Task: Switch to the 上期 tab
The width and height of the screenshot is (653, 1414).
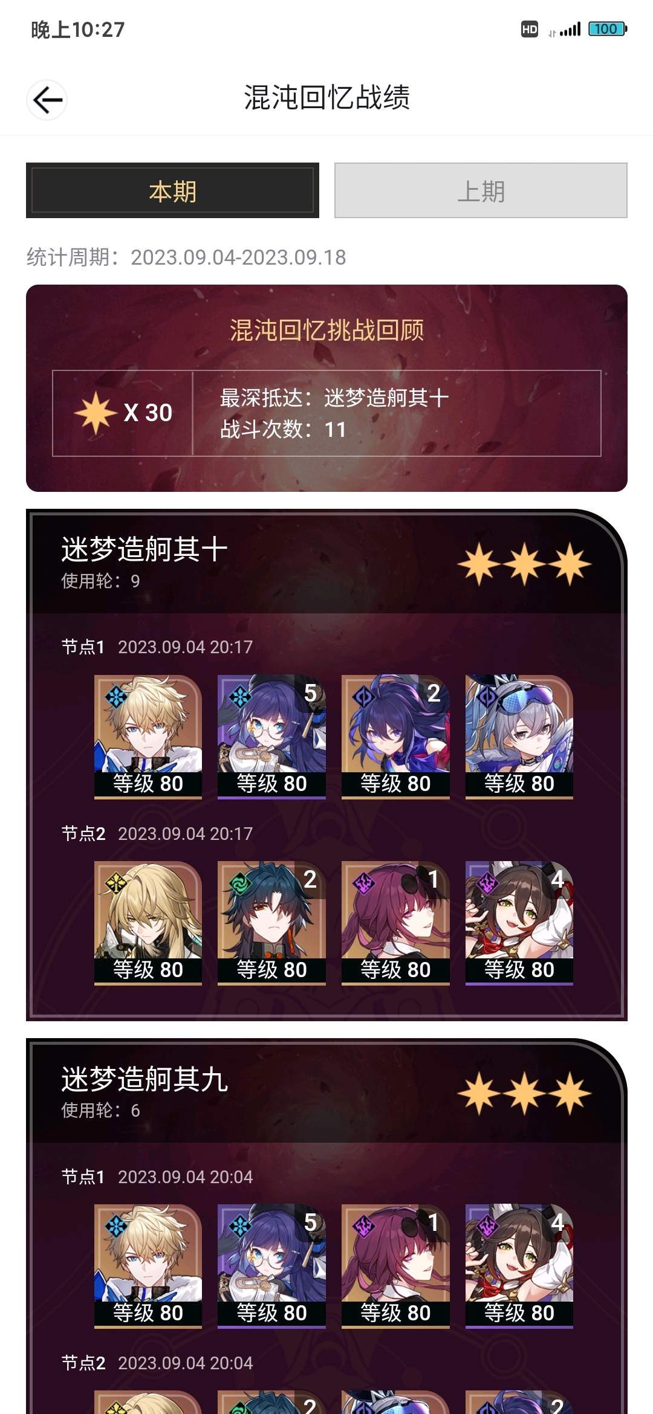Action: [x=481, y=190]
